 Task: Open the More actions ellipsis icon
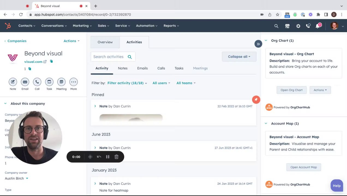73,82
